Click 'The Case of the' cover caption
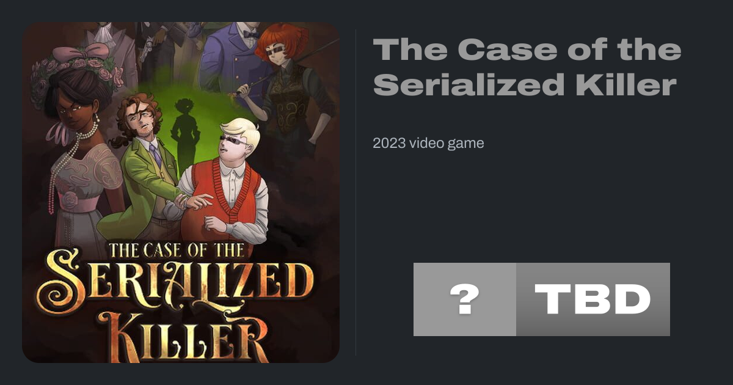The image size is (733, 385). pyautogui.click(x=177, y=250)
